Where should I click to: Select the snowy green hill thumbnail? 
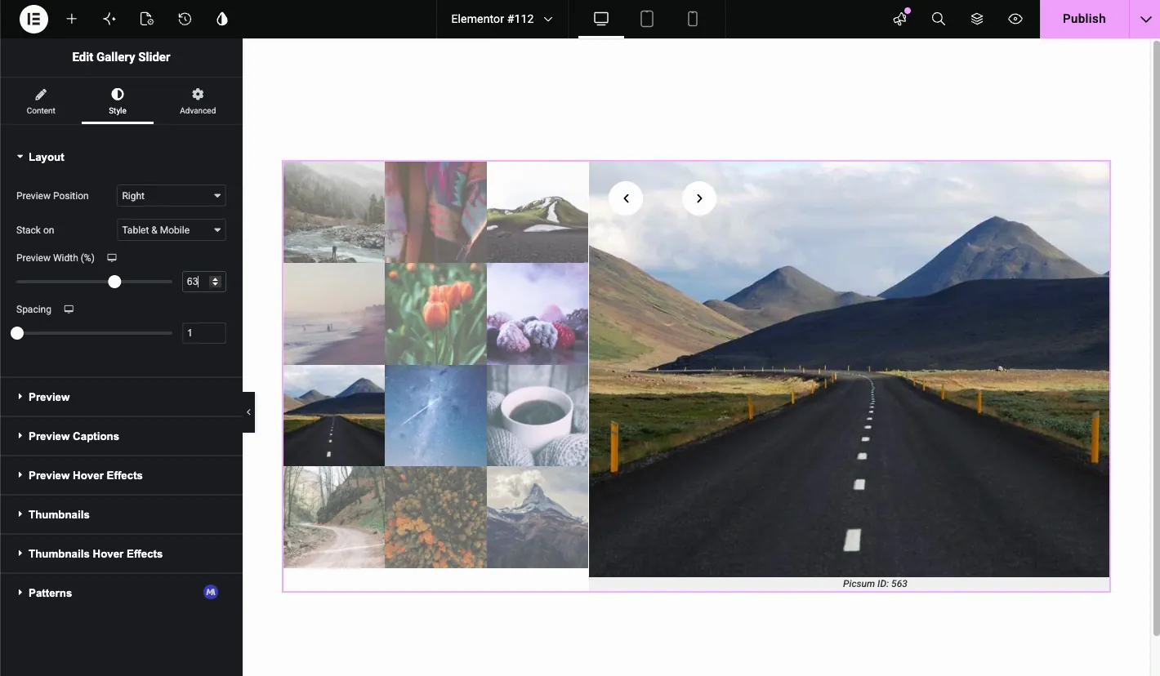click(538, 212)
